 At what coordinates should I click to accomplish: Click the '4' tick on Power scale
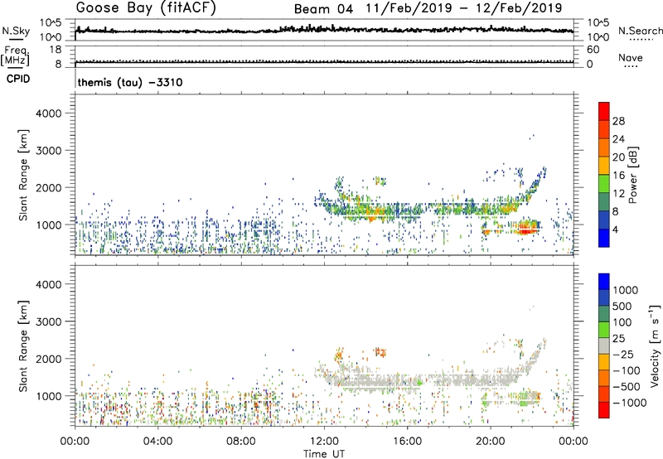click(x=615, y=229)
